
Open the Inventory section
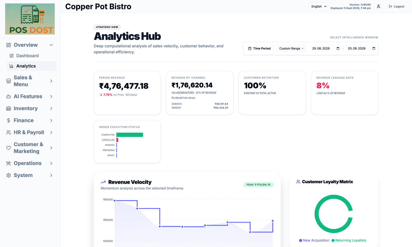(x=30, y=109)
